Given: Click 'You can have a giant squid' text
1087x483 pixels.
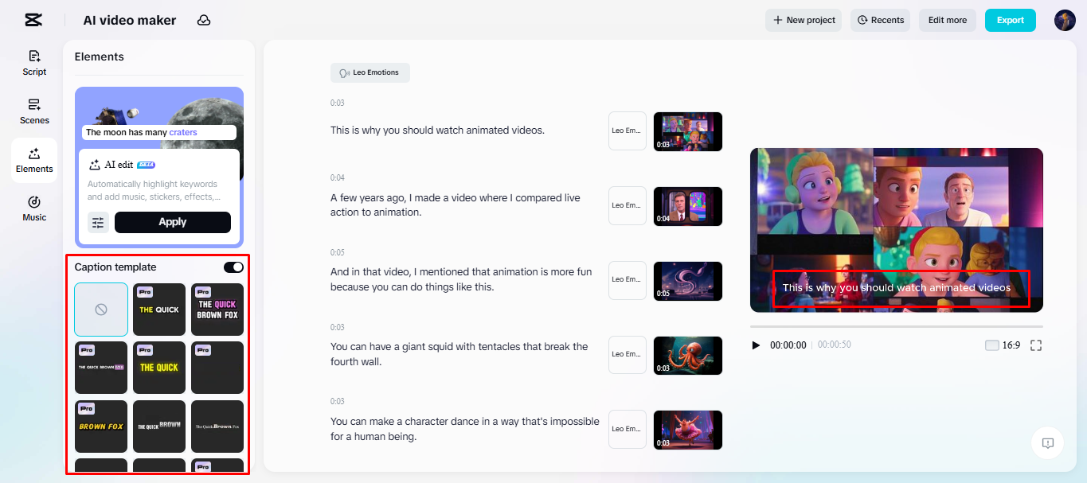Looking at the screenshot, I should [459, 354].
